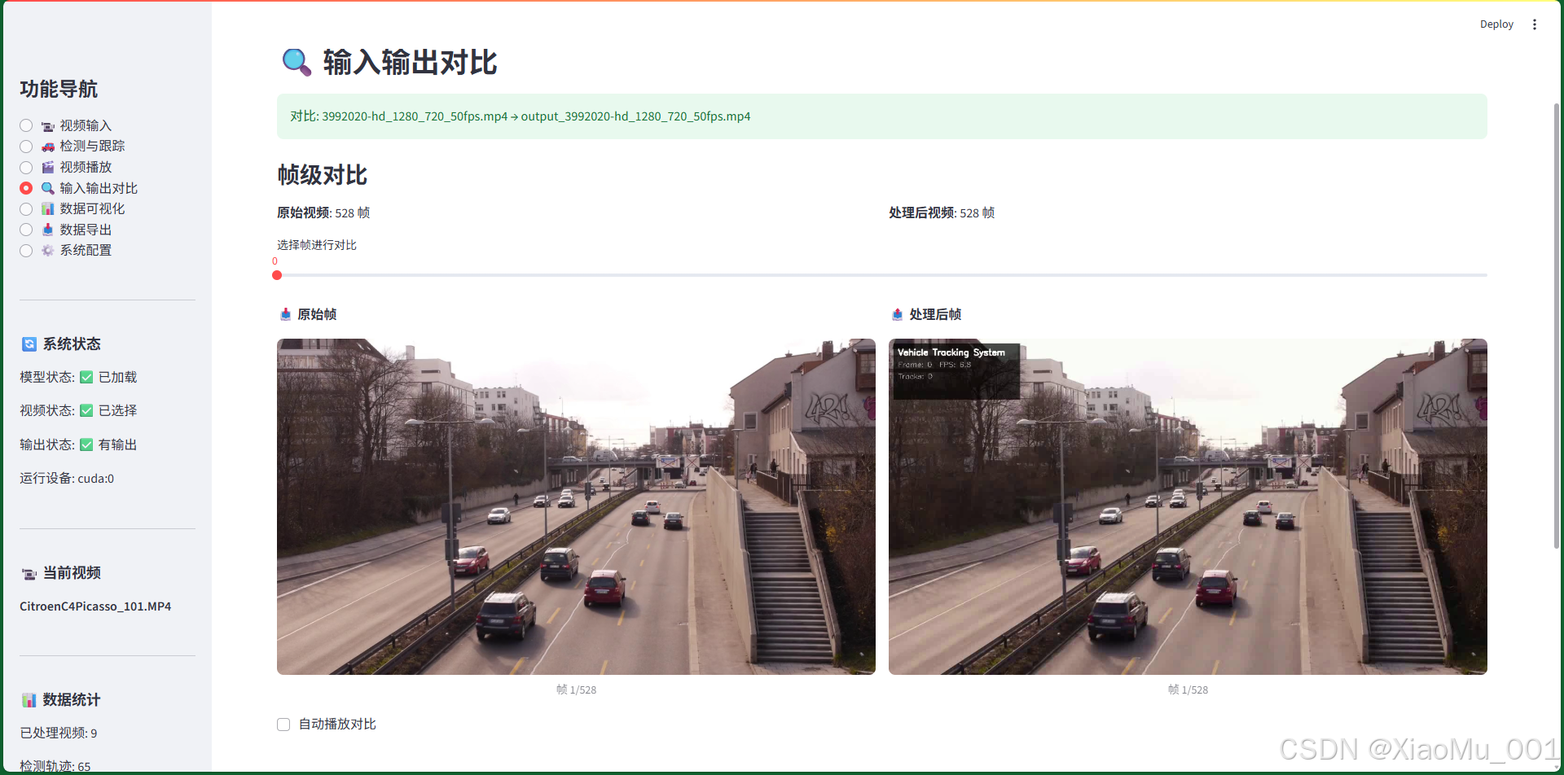The height and width of the screenshot is (775, 1564).
Task: Click the gear icon beside 系统配置
Action: [48, 251]
